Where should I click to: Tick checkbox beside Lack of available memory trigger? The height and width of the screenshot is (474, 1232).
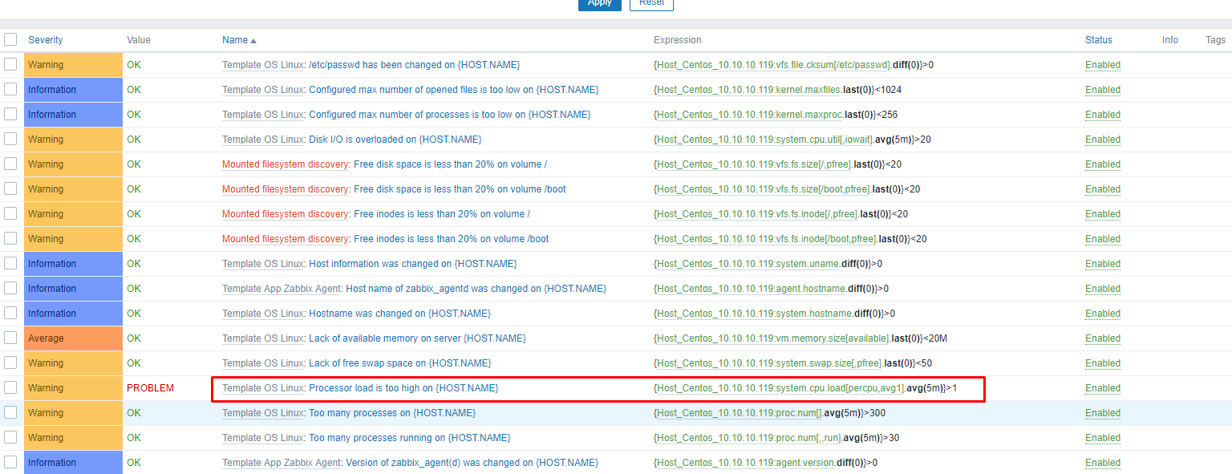coord(10,338)
